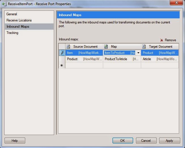Click the Source Document column header
The width and height of the screenshot is (185, 148).
84,47
